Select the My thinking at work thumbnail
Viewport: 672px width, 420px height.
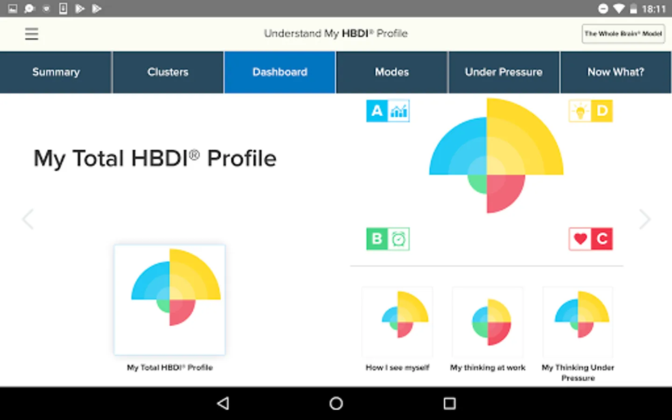[488, 322]
